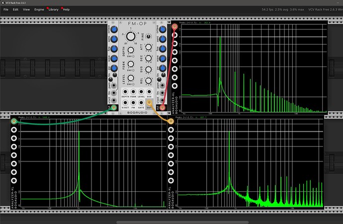This screenshot has width=343, height=224.
Task: Click red-cabled input jack on upper Analyzer-XL
Action: click(x=174, y=27)
